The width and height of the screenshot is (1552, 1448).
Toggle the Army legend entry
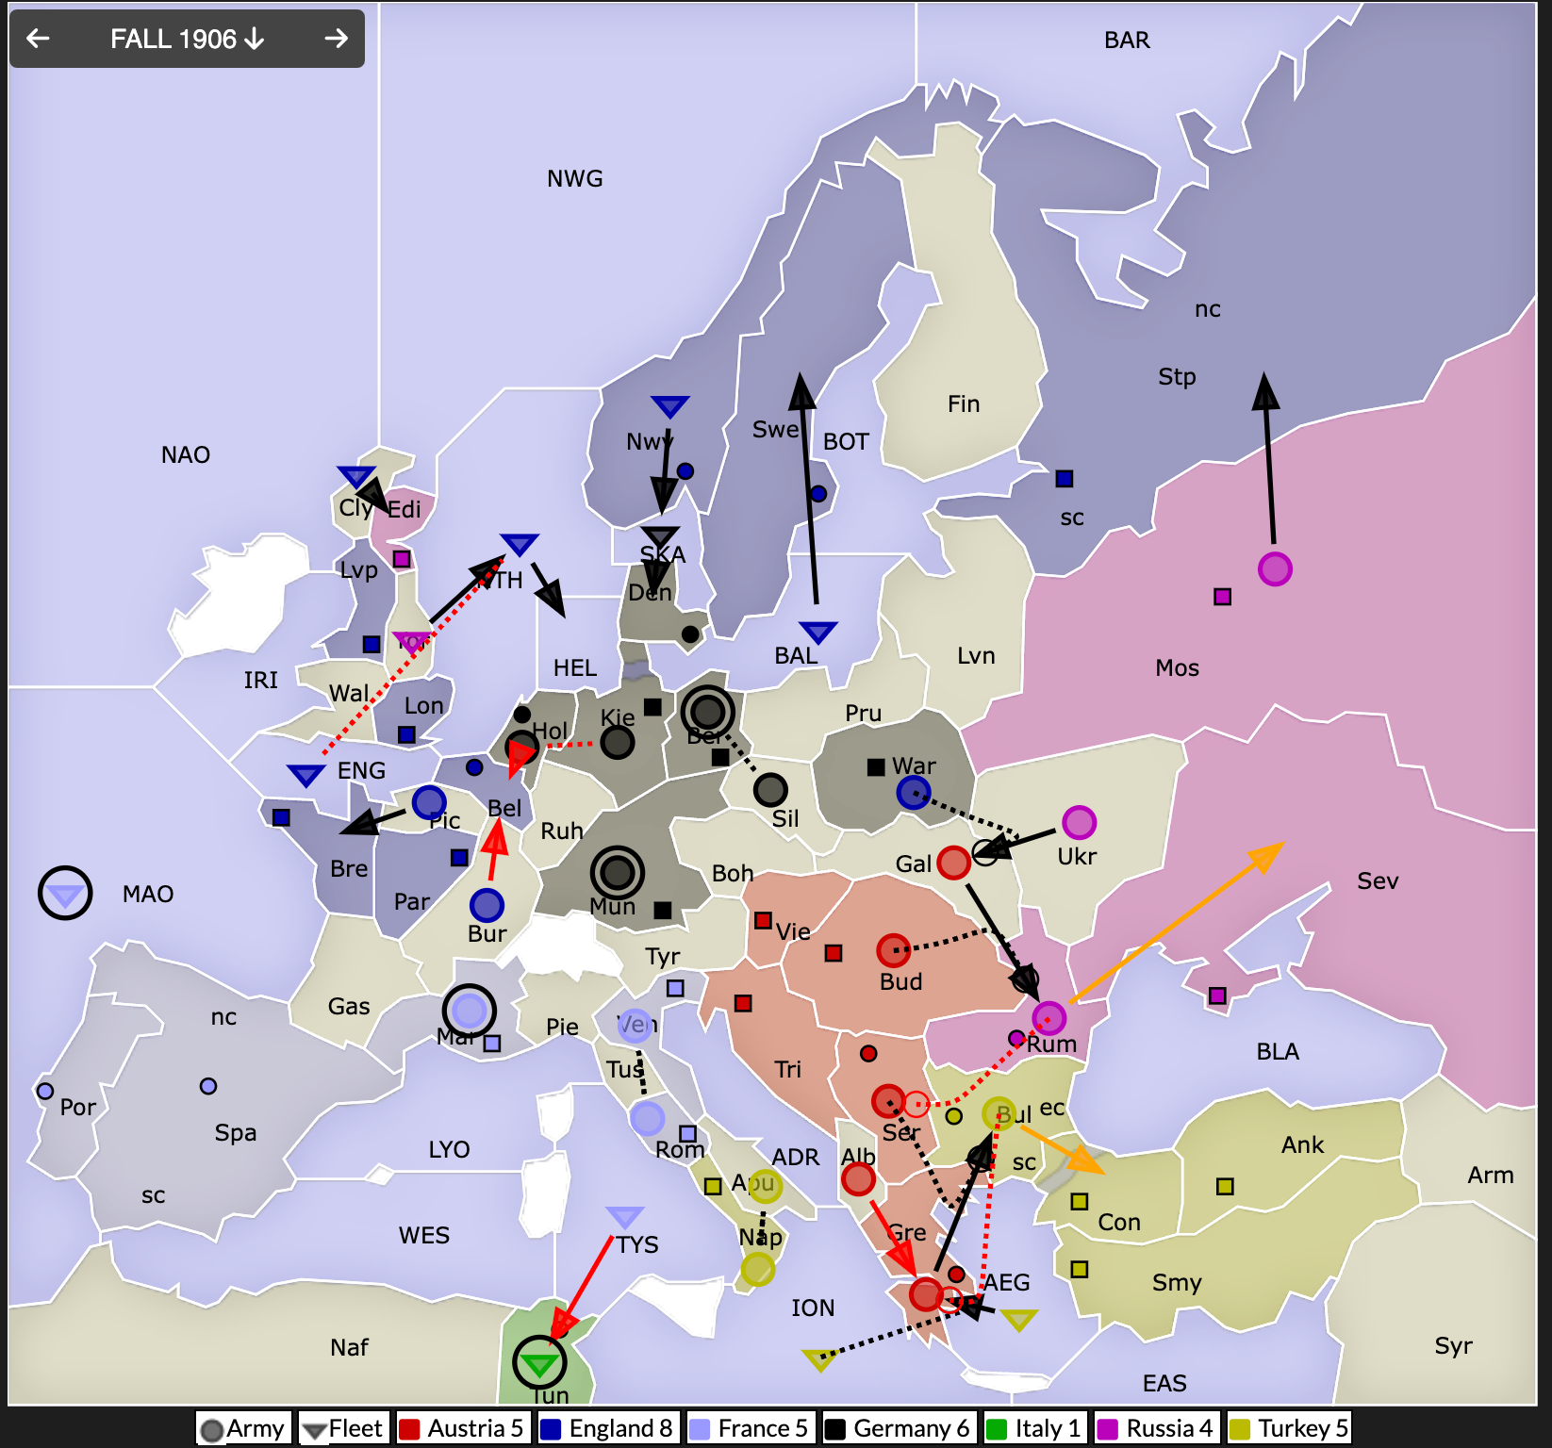[243, 1428]
